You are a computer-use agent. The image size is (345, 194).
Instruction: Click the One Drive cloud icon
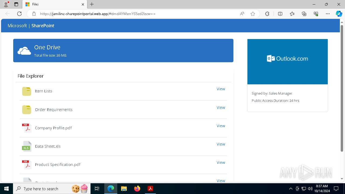pyautogui.click(x=24, y=51)
